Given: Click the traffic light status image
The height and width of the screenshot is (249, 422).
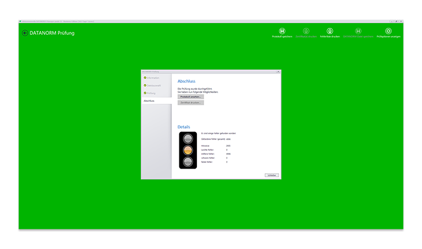Looking at the screenshot, I should (x=188, y=150).
